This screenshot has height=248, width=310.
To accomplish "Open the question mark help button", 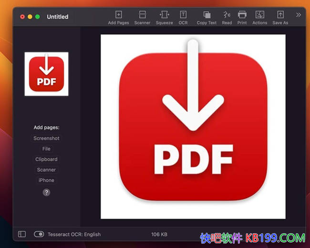I will pos(46,192).
